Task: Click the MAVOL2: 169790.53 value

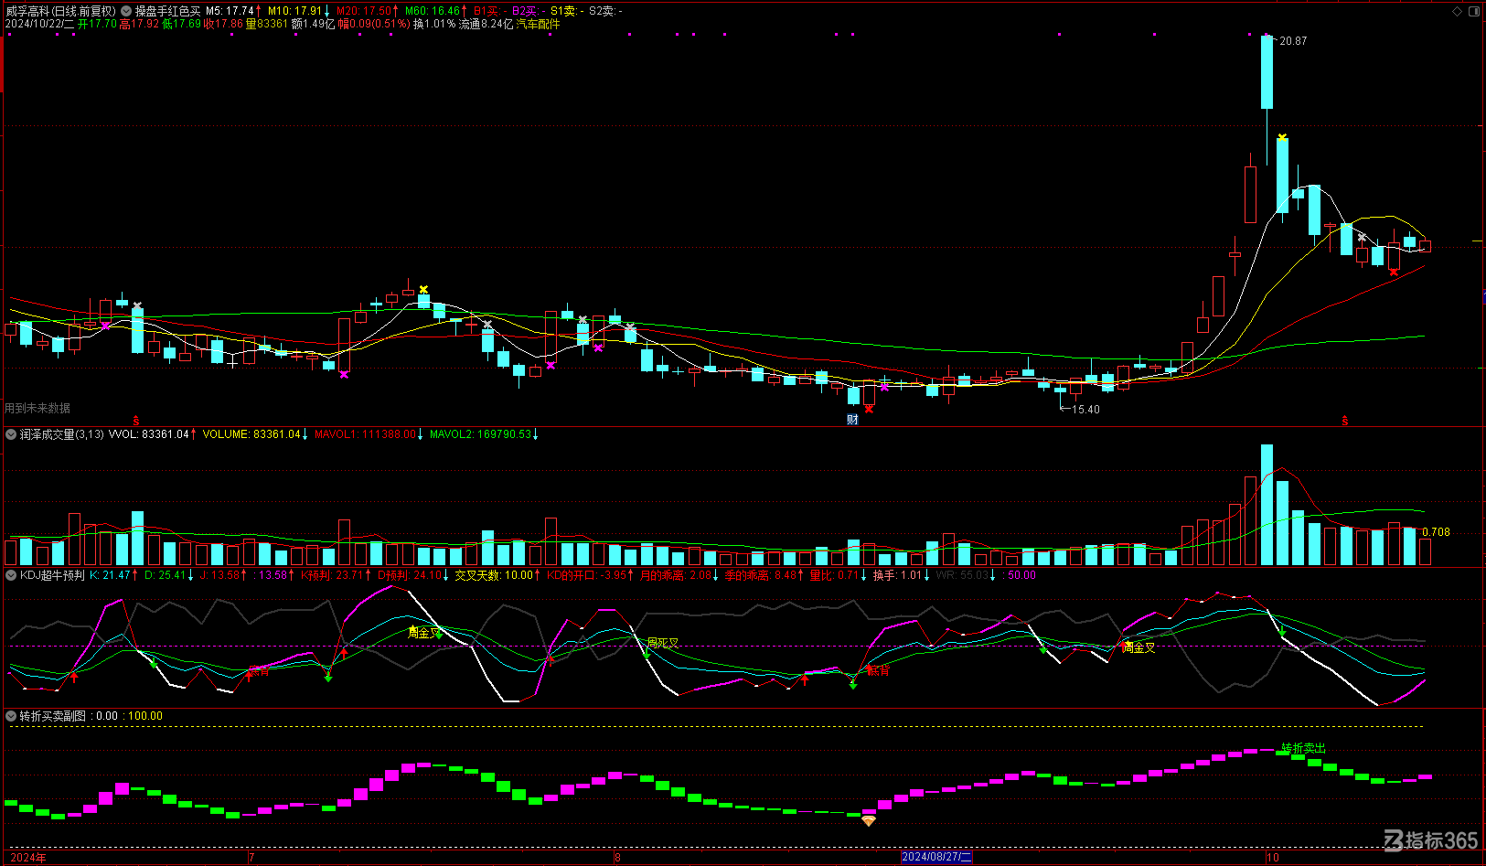Action: coord(480,434)
